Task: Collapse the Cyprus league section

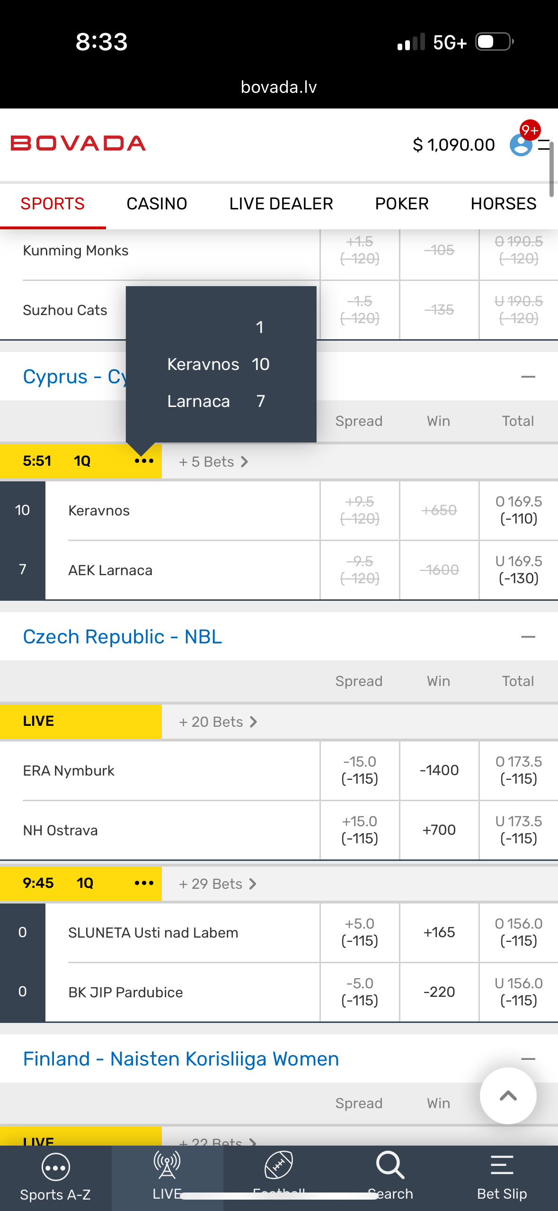Action: click(x=528, y=377)
